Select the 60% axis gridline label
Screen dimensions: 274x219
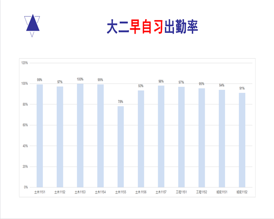[x=26, y=125]
